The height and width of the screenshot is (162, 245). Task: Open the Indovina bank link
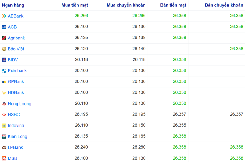pos(16,125)
